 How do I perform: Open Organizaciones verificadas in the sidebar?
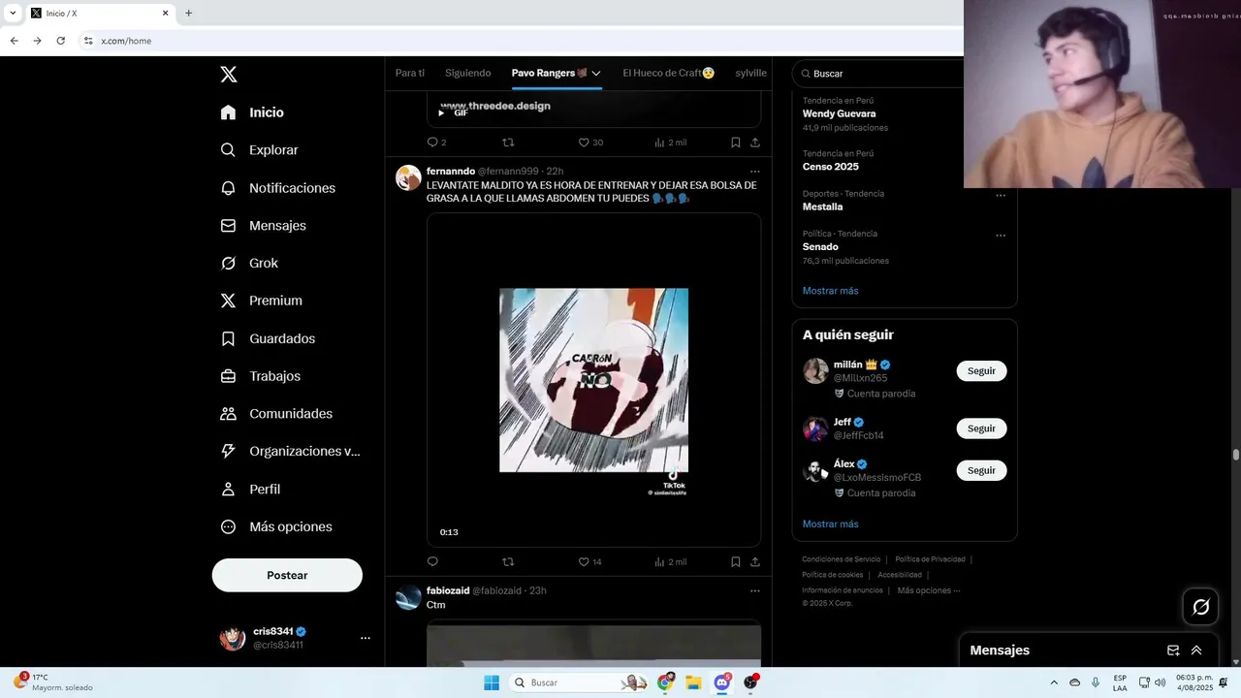pyautogui.click(x=290, y=451)
